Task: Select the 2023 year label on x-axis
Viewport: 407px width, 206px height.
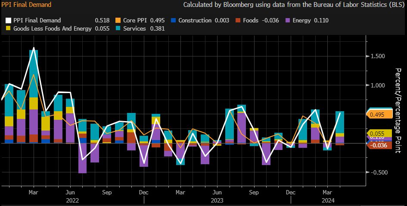Action: [x=217, y=200]
